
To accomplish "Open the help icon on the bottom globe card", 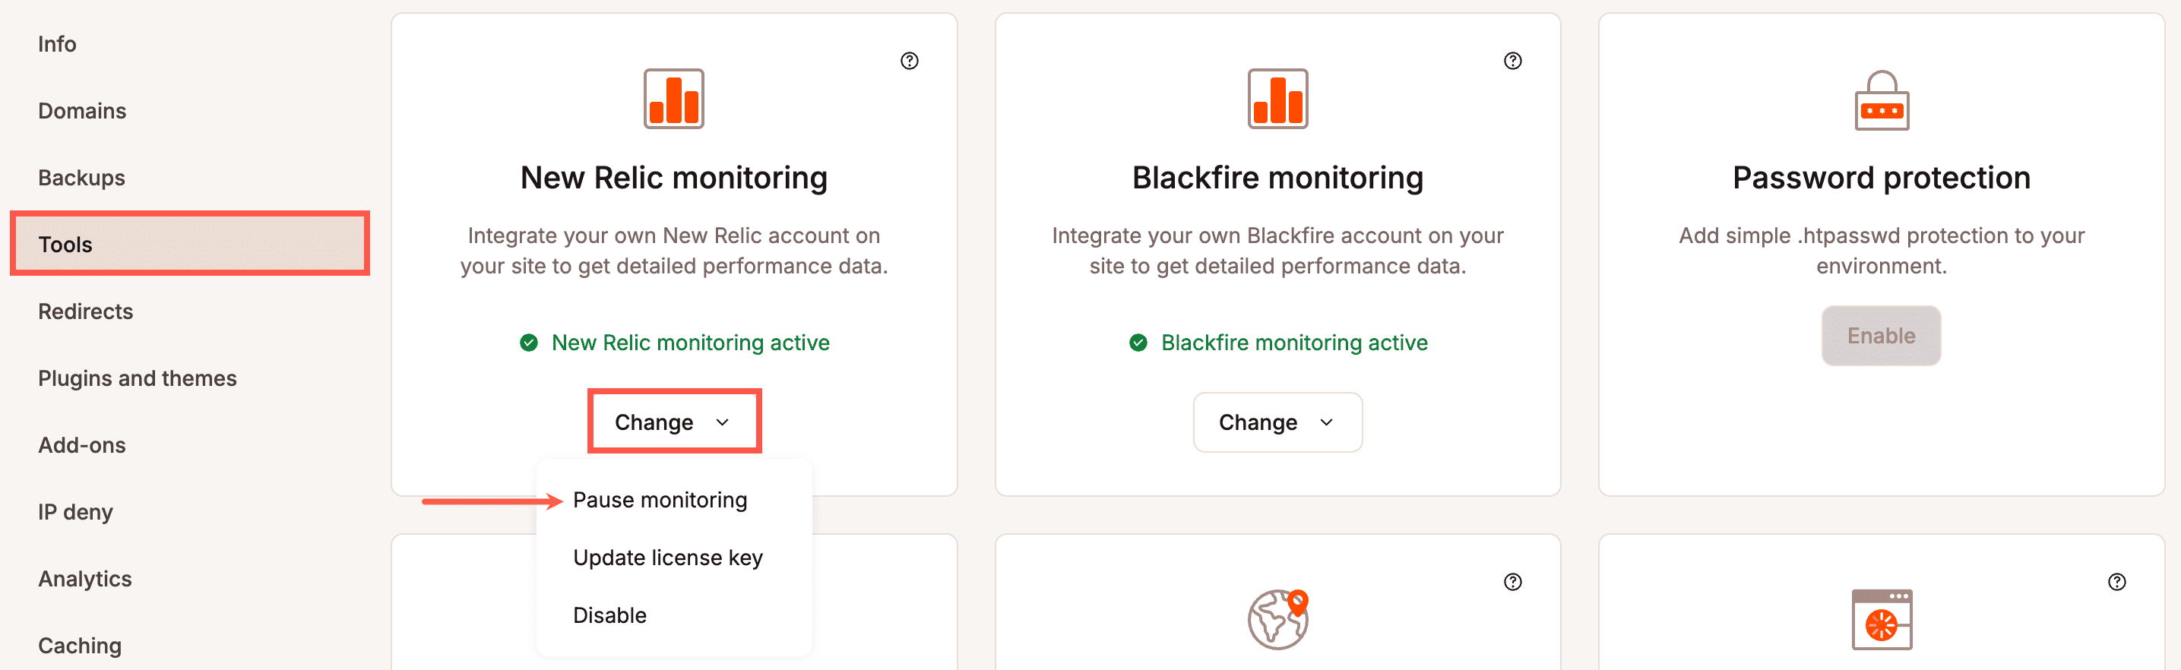I will 1512,582.
